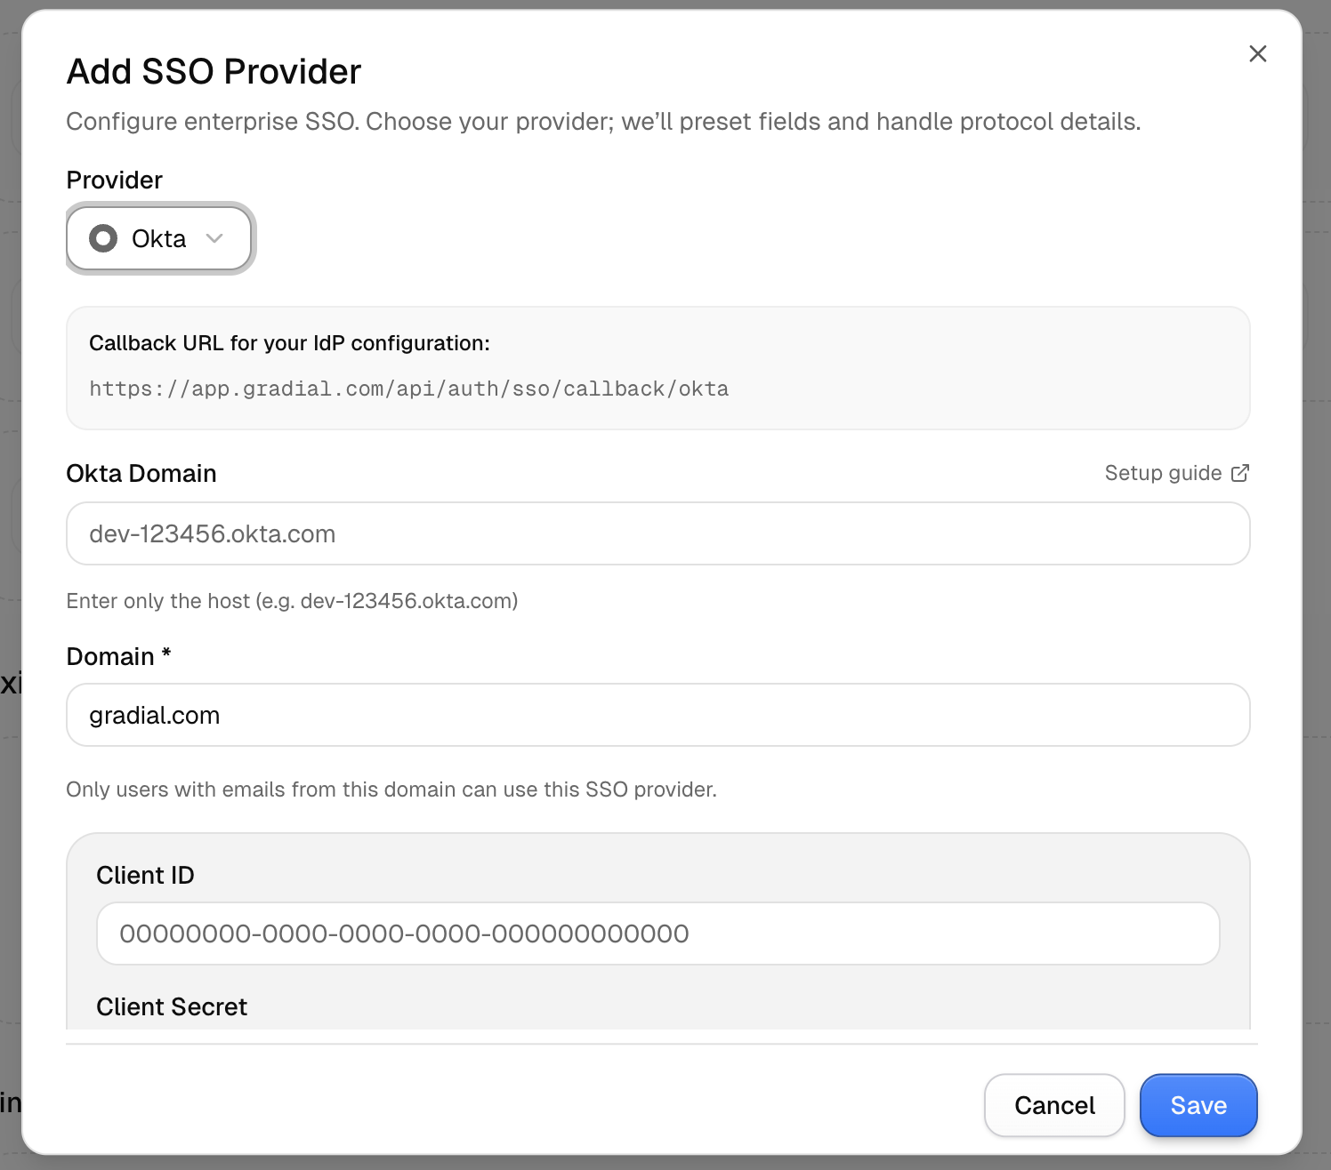The height and width of the screenshot is (1170, 1331).
Task: Click the Save button
Action: (x=1198, y=1105)
